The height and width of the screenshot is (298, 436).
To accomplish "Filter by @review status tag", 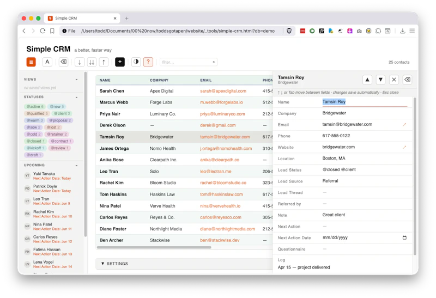I will point(59,148).
